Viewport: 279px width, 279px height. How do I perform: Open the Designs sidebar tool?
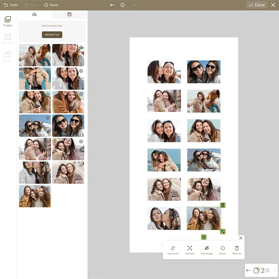click(8, 56)
